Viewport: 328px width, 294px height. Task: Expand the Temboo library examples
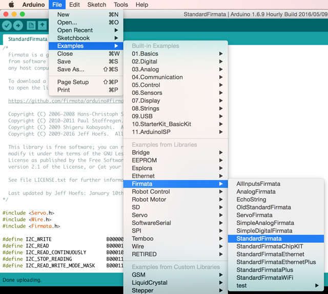click(176, 239)
